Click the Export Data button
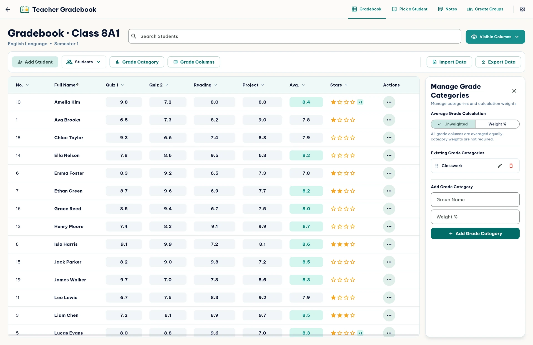 coord(498,62)
